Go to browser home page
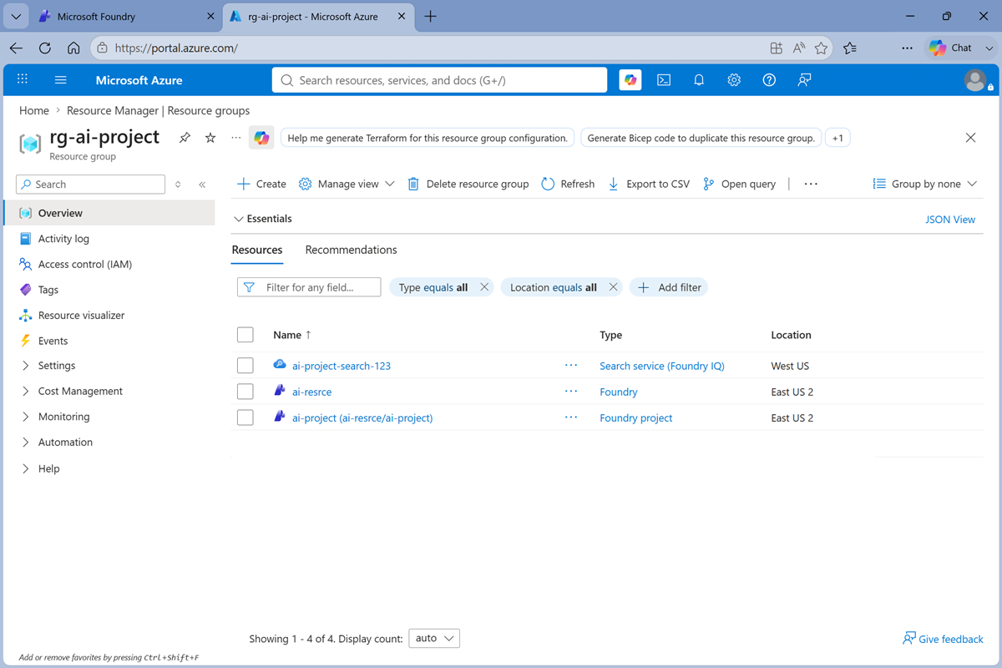The width and height of the screenshot is (1002, 668). (x=73, y=48)
